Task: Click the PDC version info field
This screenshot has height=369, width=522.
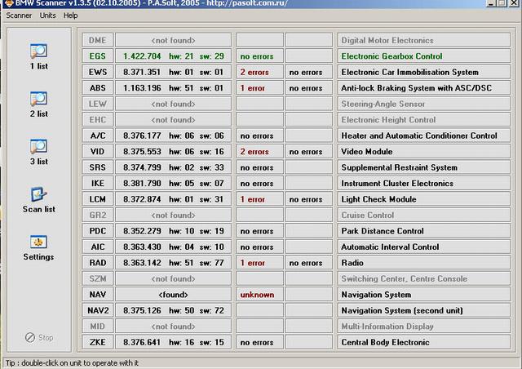Action: pos(173,231)
